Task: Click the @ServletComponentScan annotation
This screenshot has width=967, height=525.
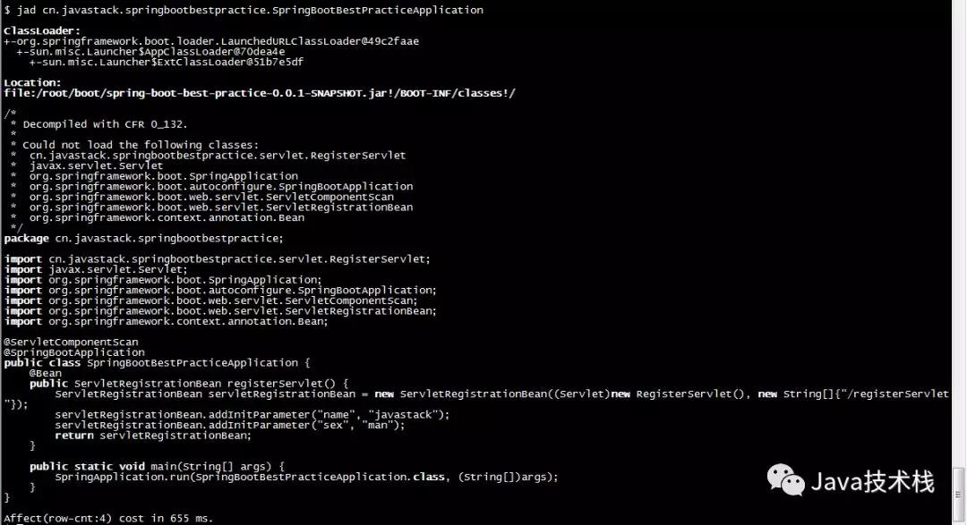Action: 71,342
